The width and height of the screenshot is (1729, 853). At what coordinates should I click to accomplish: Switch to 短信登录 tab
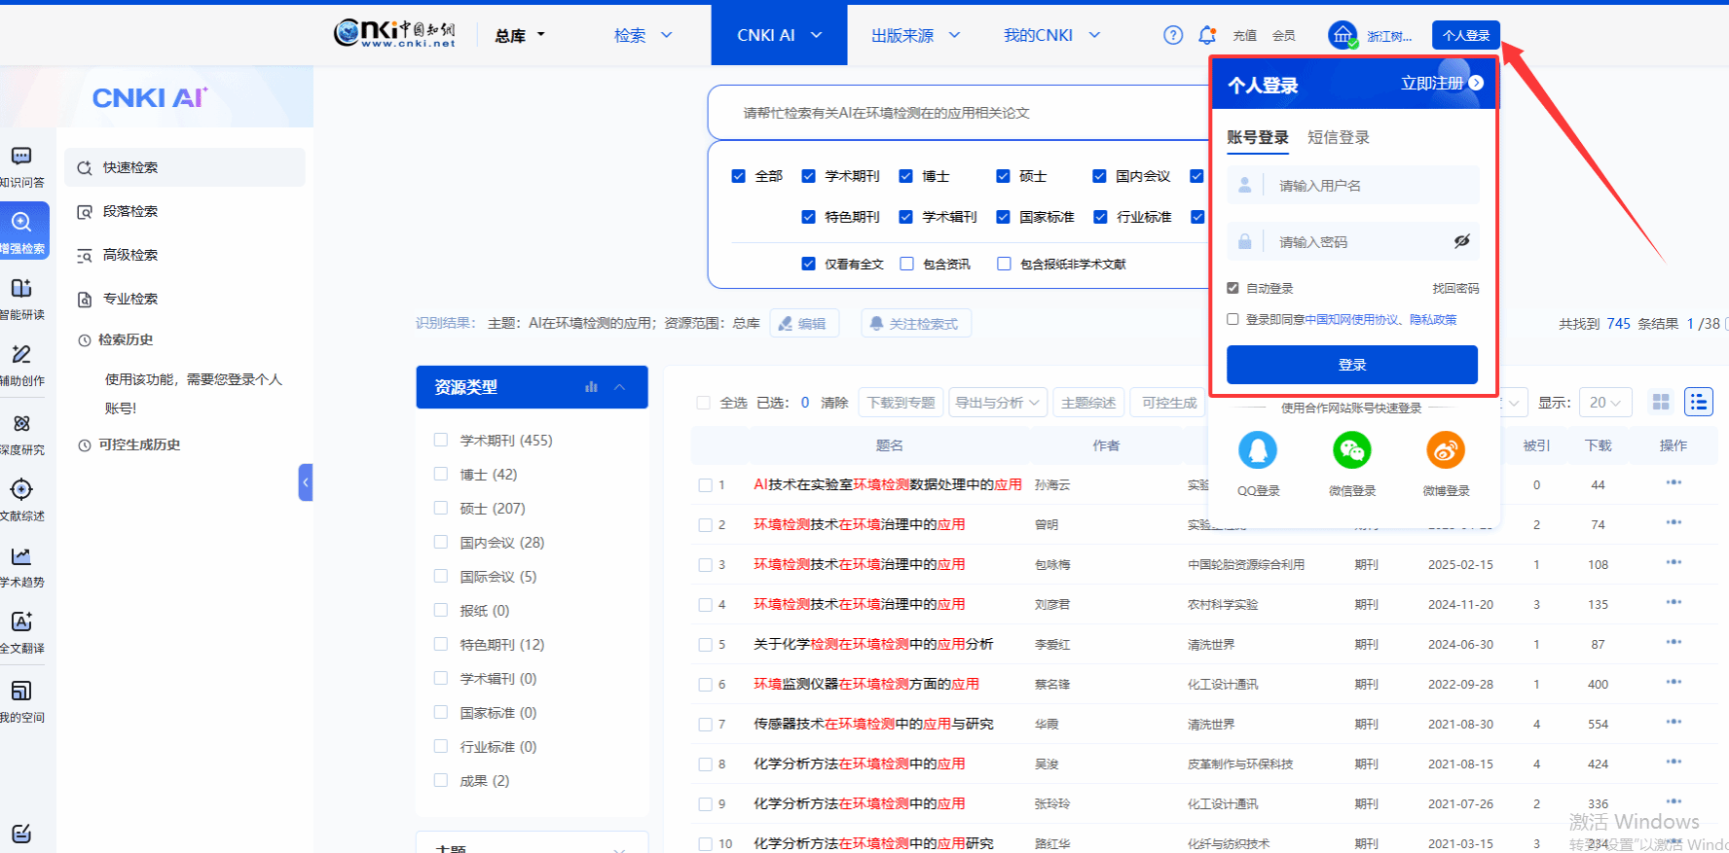coord(1338,137)
